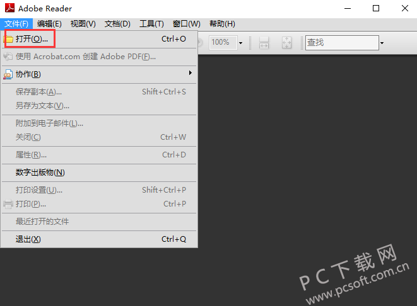This screenshot has height=306, width=417.
Task: Click the 100% zoom value field
Action: tap(223, 42)
